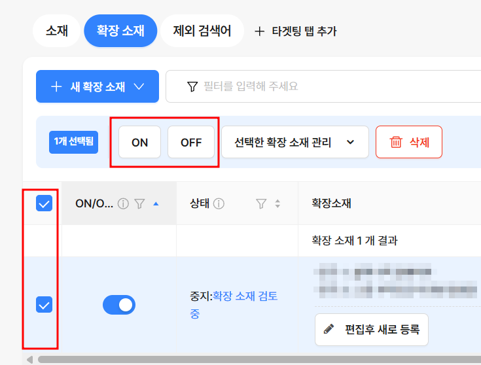
Task: Click the 확장 소재 1 개 결과 text
Action: pyautogui.click(x=355, y=241)
